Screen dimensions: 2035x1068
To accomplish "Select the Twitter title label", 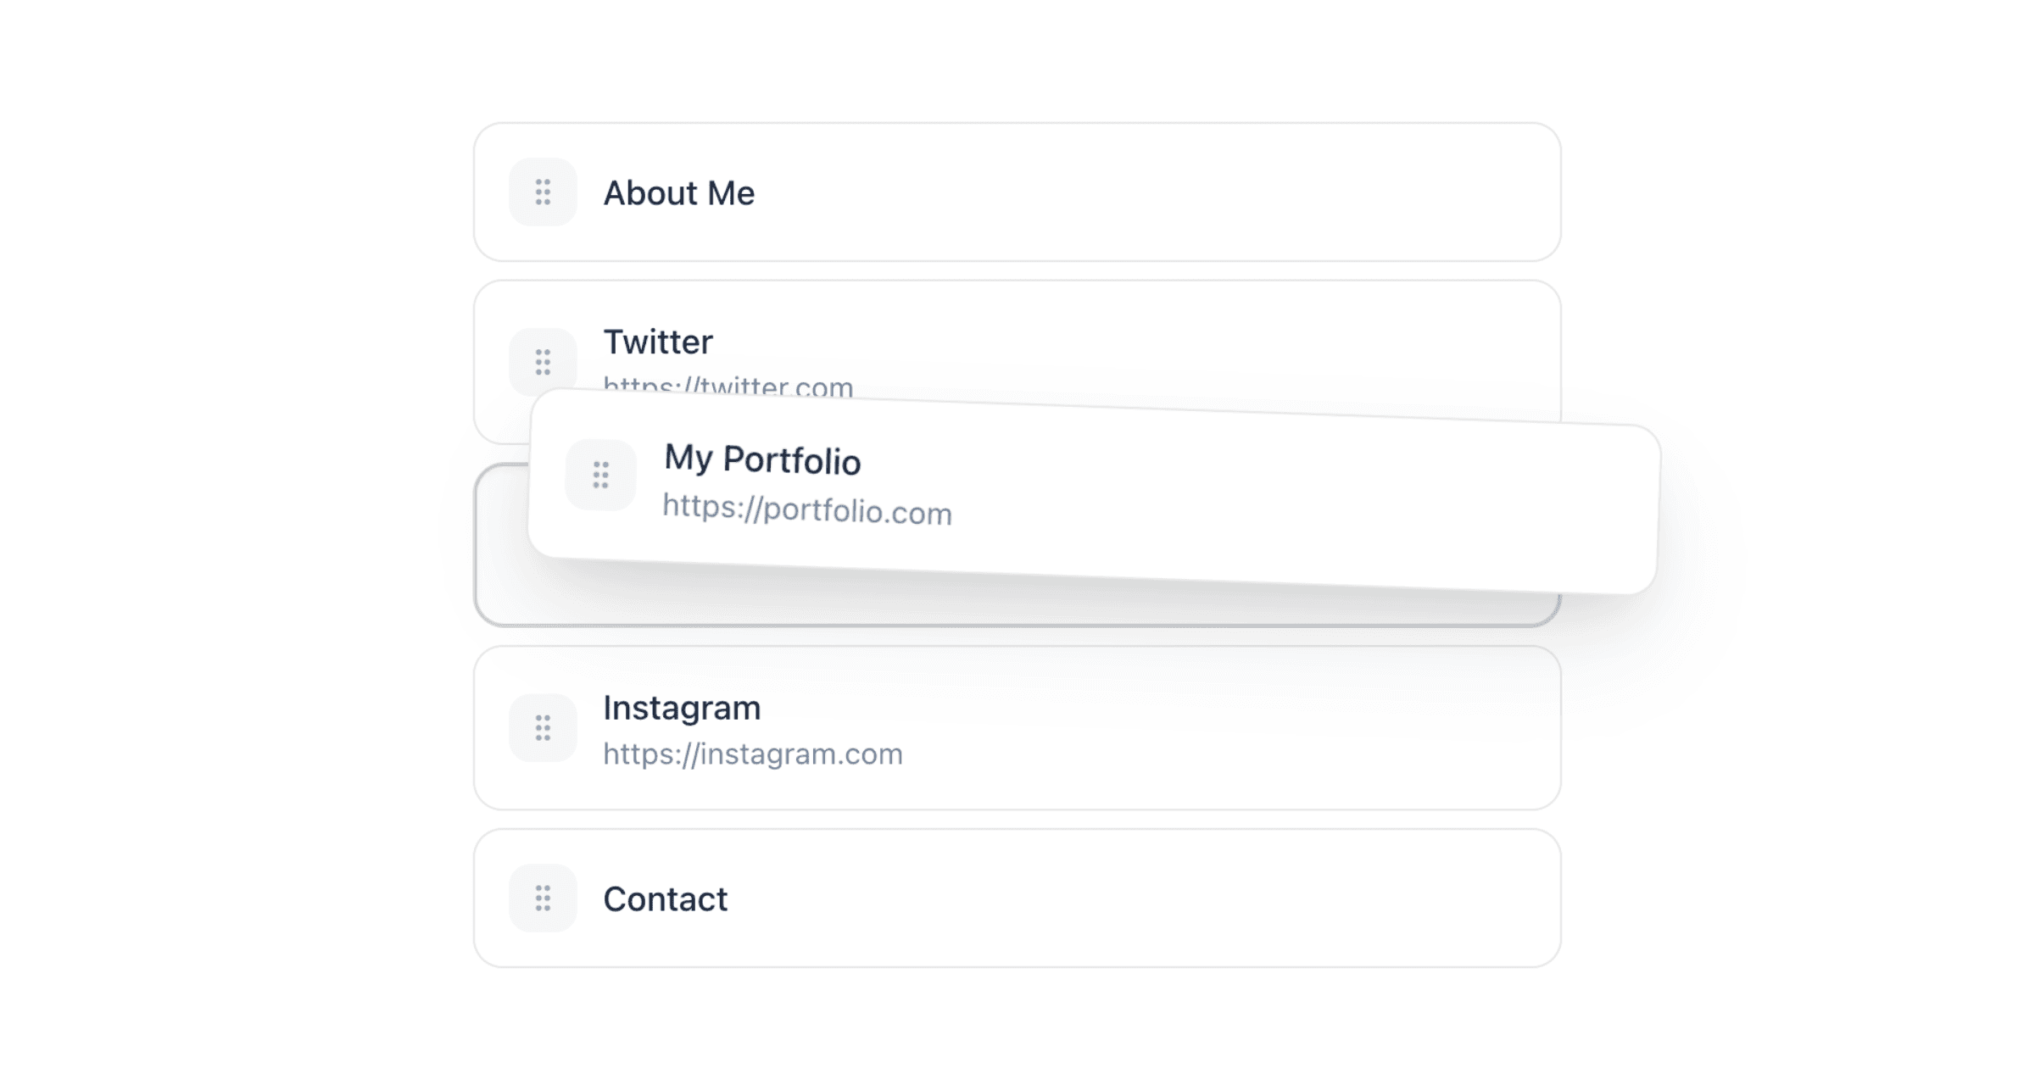I will [x=658, y=342].
